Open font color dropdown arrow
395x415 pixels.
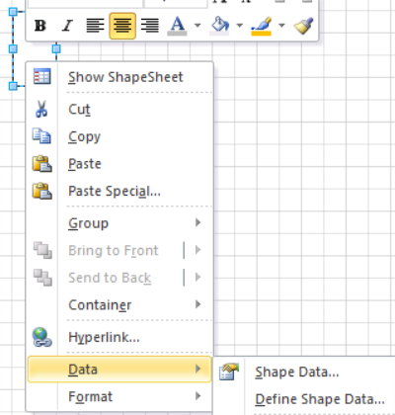coord(197,26)
